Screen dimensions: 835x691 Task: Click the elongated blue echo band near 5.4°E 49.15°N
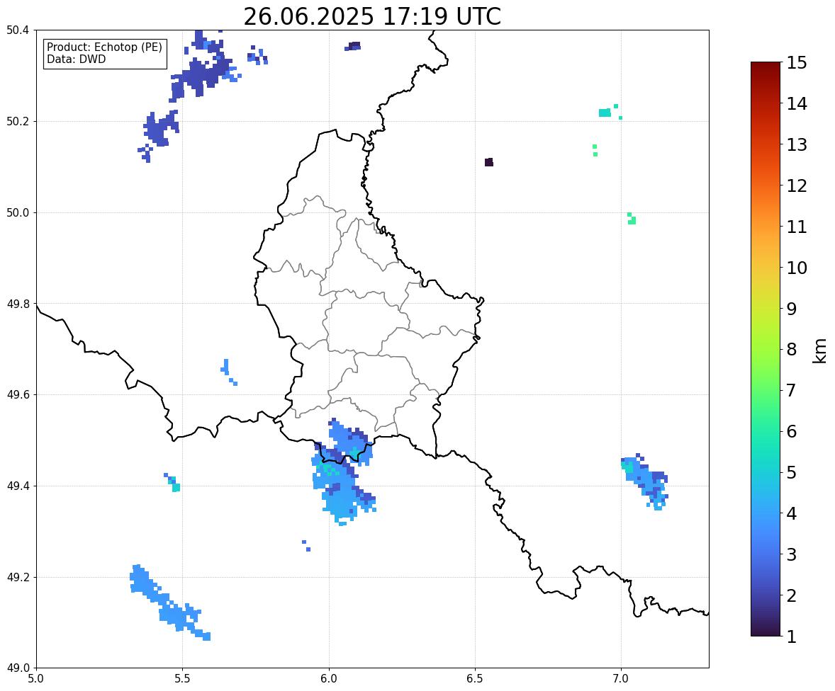pyautogui.click(x=169, y=603)
